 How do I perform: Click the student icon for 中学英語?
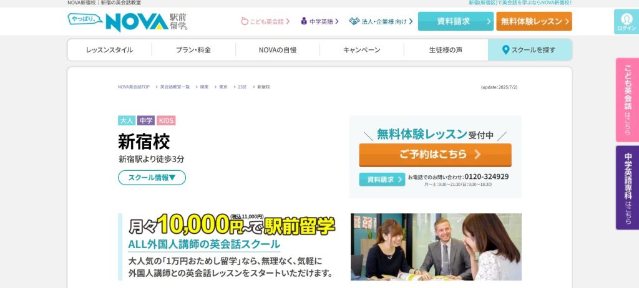[x=304, y=21]
